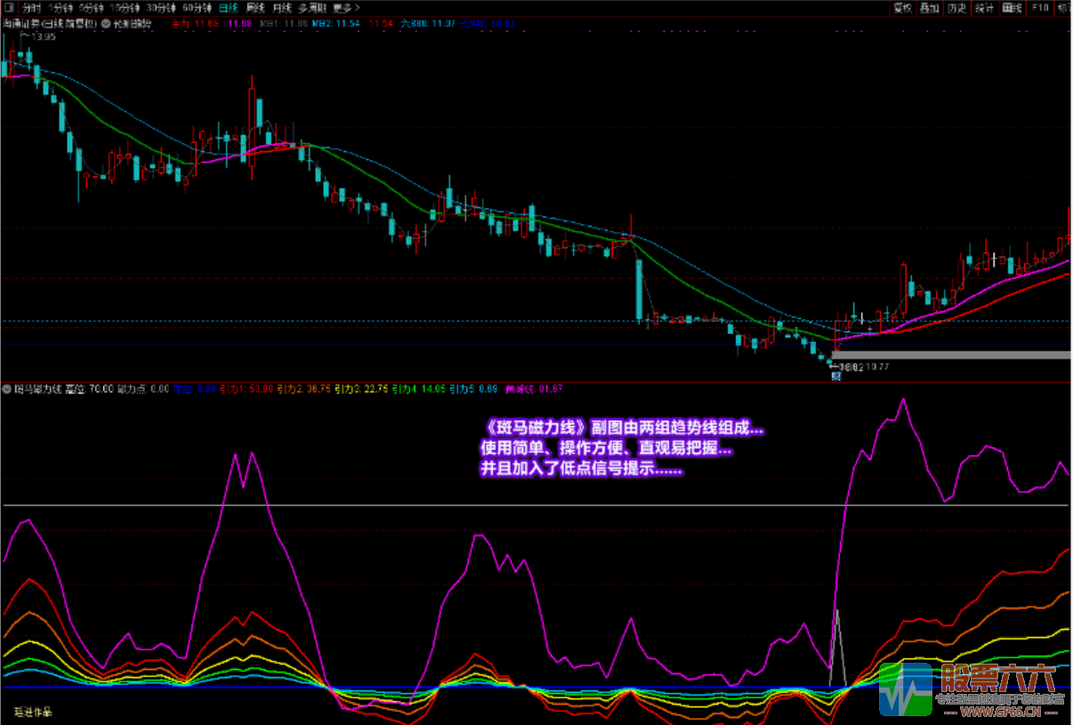Select the 画线 drawing tool button
Image resolution: width=1073 pixels, height=725 pixels.
pyautogui.click(x=1012, y=7)
